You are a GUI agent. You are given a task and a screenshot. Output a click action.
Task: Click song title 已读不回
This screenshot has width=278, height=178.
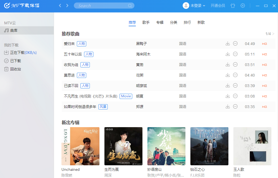[71, 85]
